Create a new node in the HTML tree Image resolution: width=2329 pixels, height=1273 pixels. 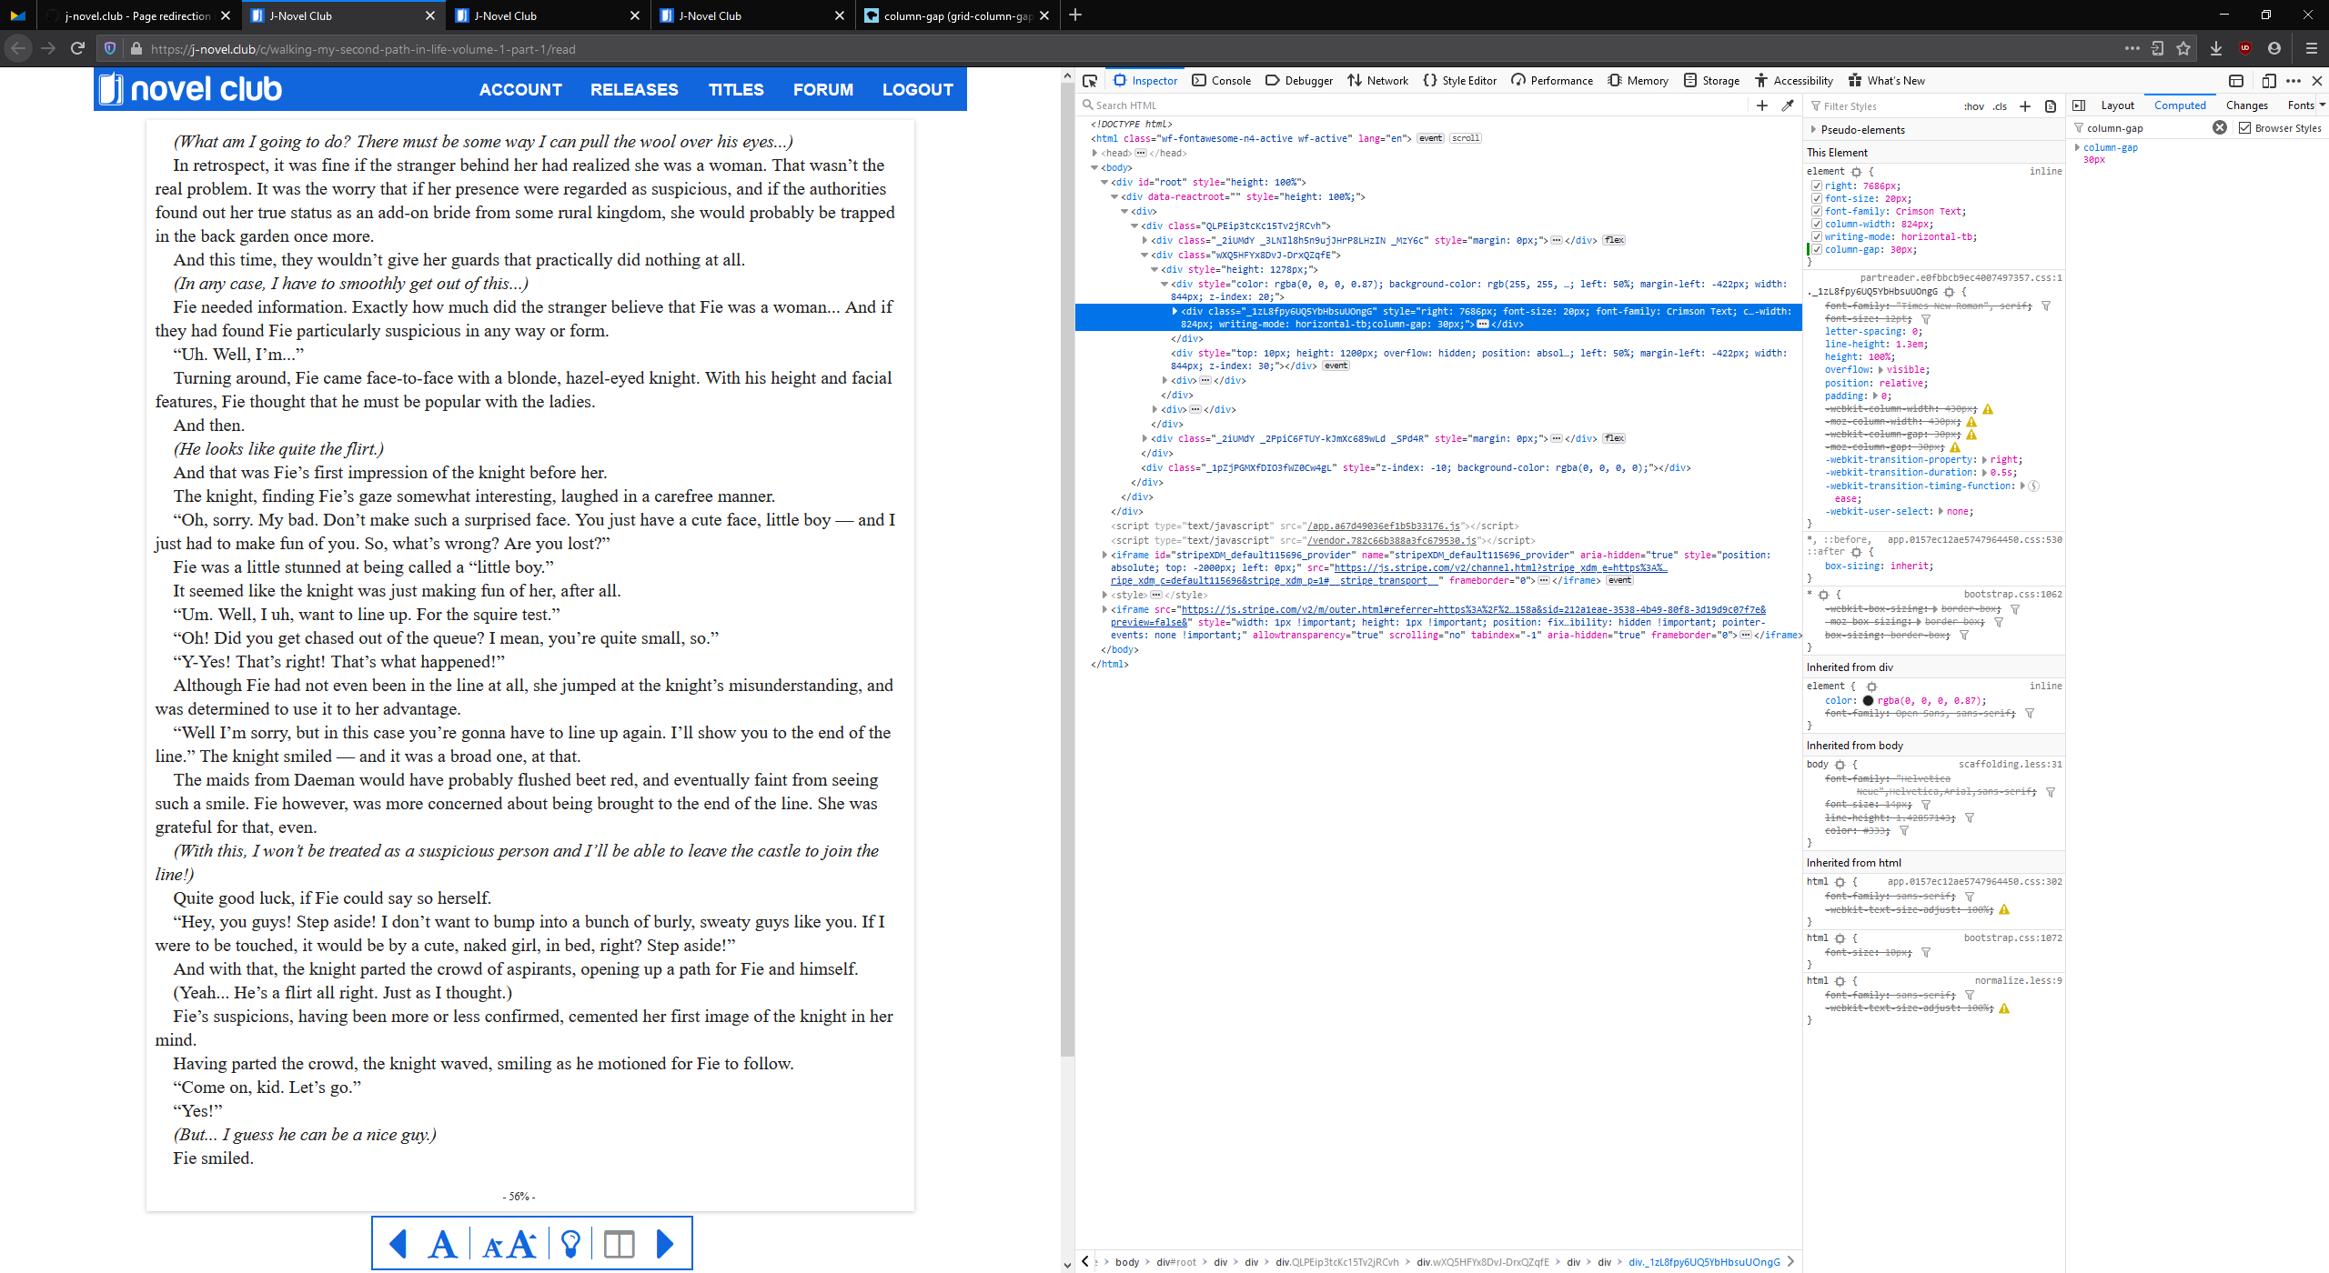[x=1762, y=105]
